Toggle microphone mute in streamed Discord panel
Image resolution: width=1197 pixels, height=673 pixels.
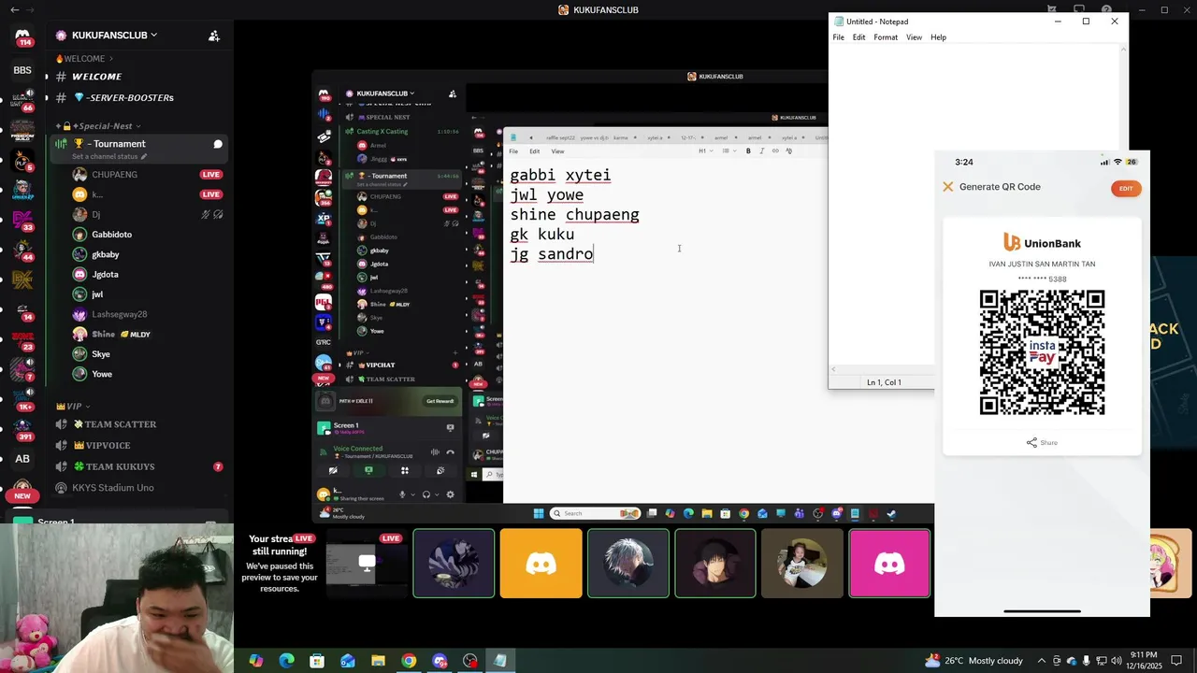click(x=402, y=494)
